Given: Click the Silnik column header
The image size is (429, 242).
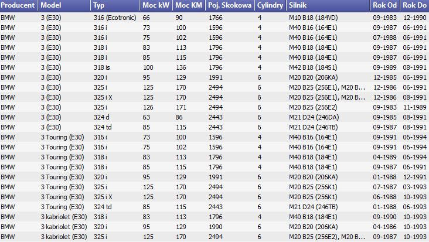Looking at the screenshot, I should click(328, 5).
